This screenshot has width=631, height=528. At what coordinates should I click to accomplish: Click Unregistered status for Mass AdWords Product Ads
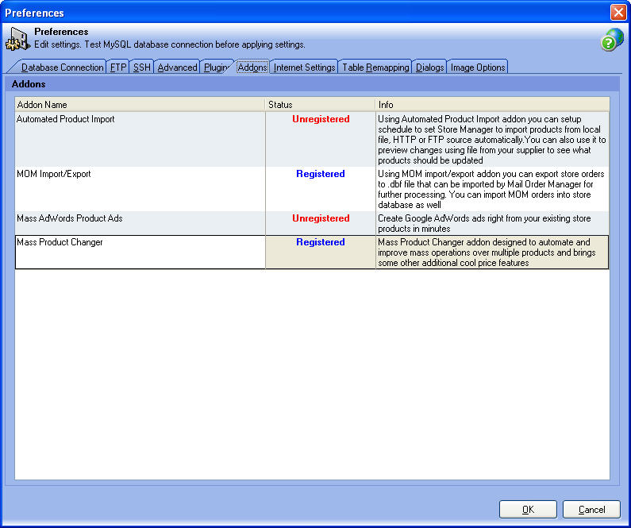coord(321,218)
